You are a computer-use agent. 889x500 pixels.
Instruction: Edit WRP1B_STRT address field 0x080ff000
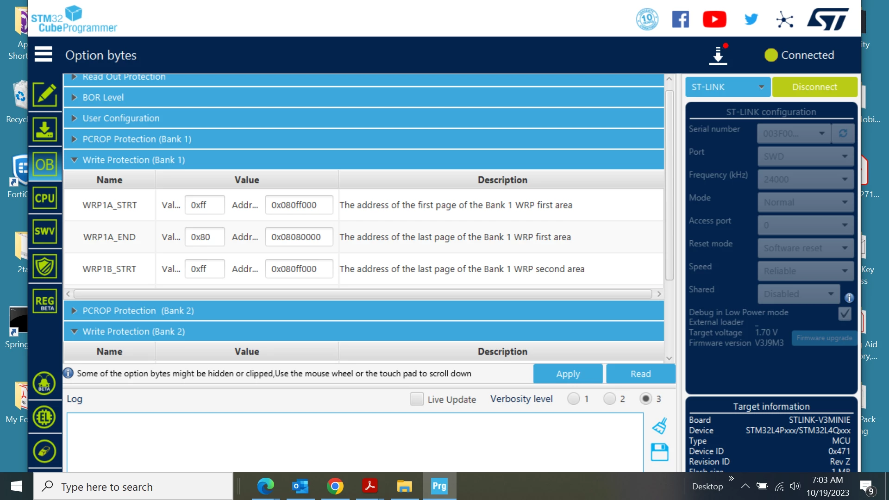point(299,269)
